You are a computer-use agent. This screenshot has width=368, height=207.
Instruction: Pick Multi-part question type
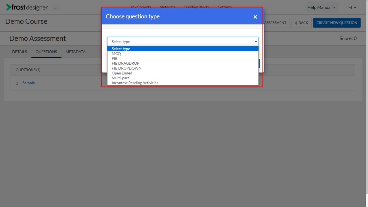coord(183,78)
